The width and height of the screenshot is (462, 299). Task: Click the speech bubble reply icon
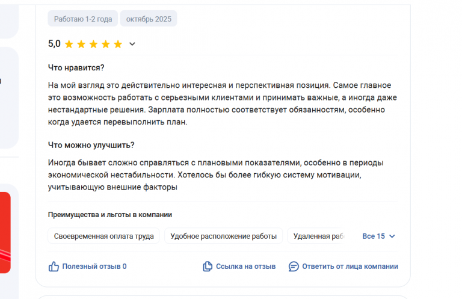tap(294, 266)
